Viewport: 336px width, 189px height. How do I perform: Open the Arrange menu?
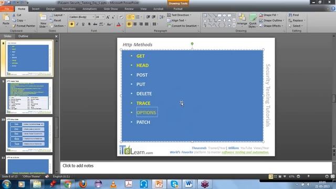tap(242, 20)
